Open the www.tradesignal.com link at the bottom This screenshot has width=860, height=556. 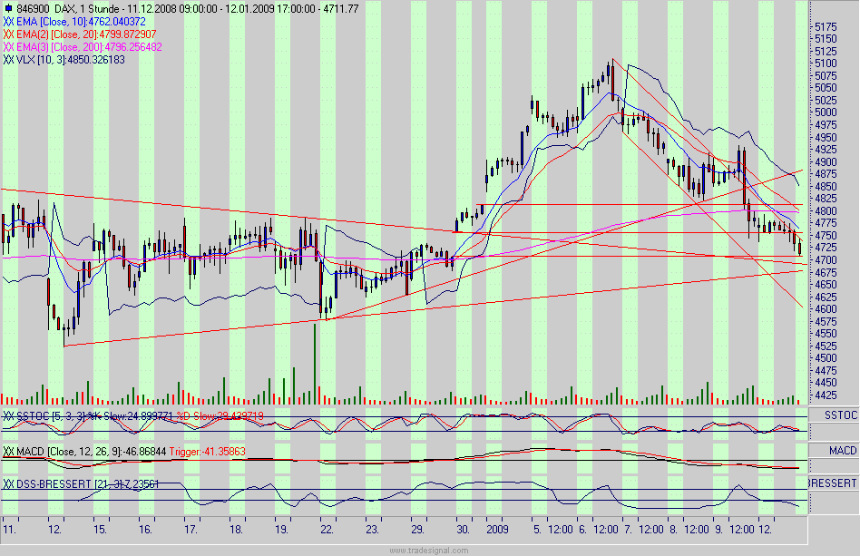point(430,551)
